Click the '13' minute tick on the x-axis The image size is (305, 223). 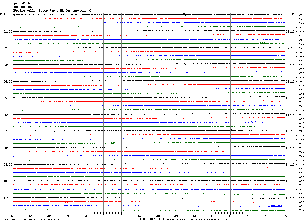249,216
